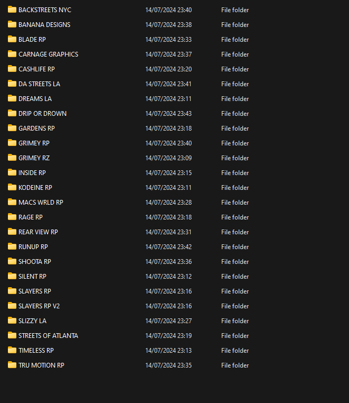Click the REAR VIEW RP folder icon

coord(12,232)
